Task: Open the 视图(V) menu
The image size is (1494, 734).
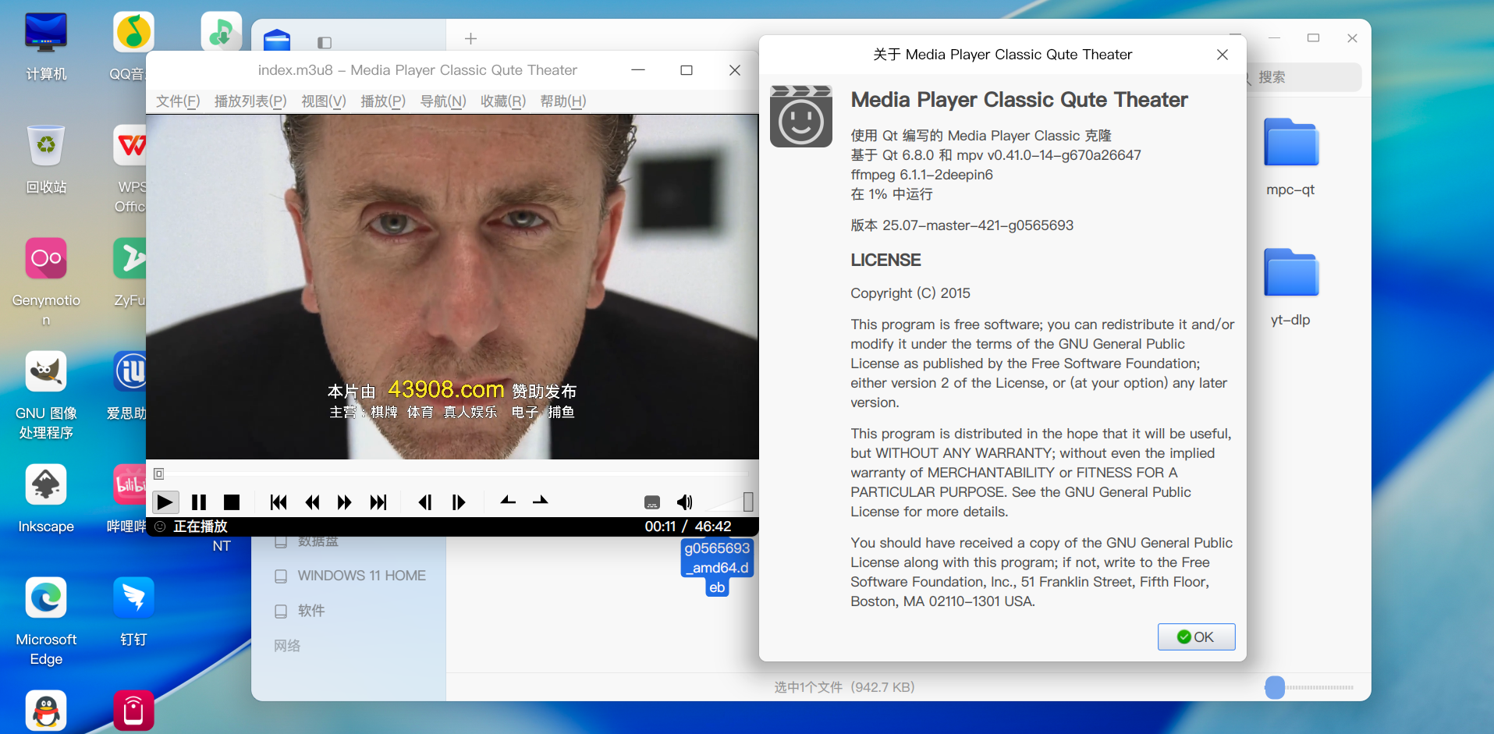Action: (324, 101)
